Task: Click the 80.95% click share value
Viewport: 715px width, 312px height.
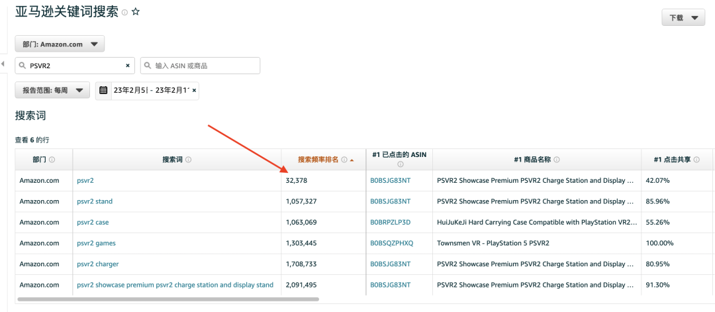Action: [657, 264]
